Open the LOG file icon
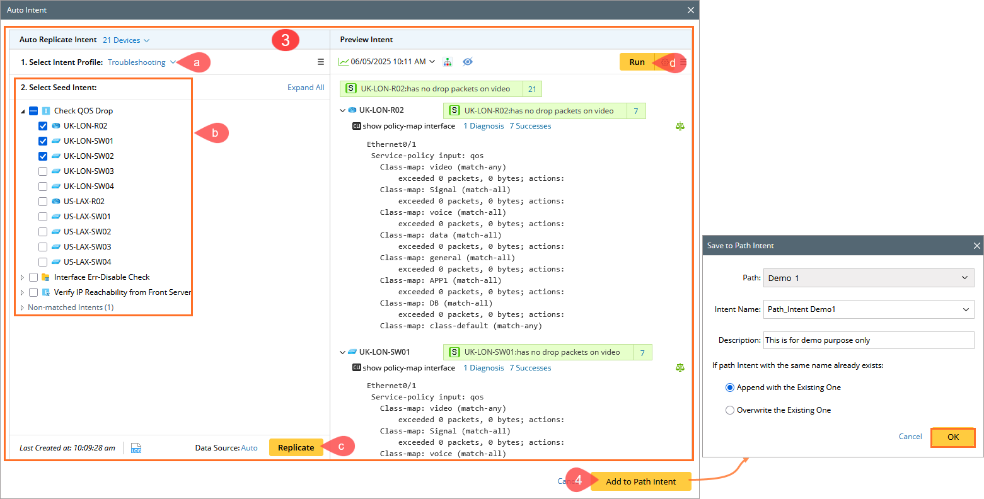The width and height of the screenshot is (984, 499). tap(136, 448)
